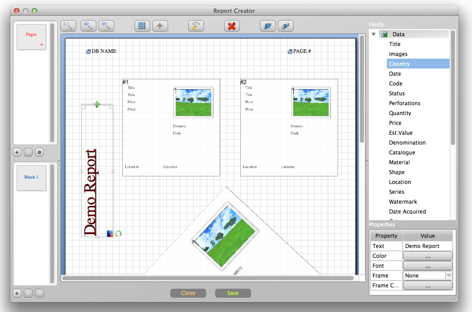Click the red X delete icon
Viewport: 472px width, 312px height.
[x=232, y=26]
